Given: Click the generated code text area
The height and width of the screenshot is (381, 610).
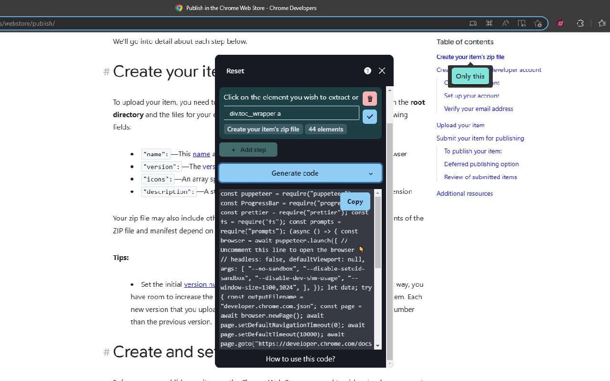Looking at the screenshot, I should point(296,269).
